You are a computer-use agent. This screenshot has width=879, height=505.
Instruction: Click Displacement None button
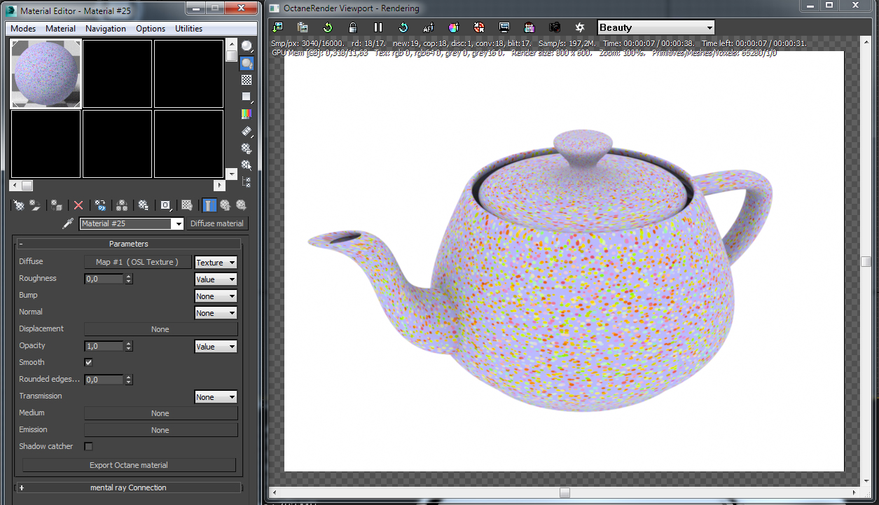click(160, 329)
